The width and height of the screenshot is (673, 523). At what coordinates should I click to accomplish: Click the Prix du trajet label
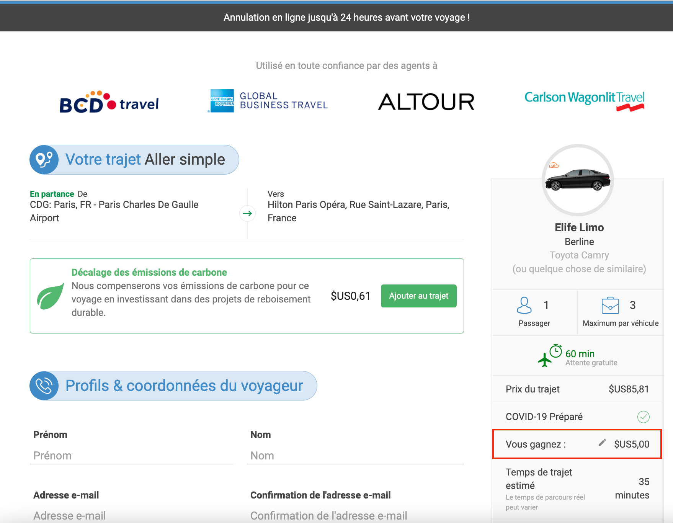(533, 389)
